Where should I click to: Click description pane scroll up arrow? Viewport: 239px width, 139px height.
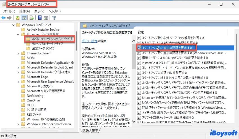134,41
